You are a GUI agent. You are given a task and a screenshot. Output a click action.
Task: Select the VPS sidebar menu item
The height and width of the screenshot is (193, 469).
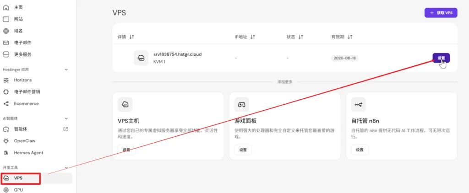coord(36,178)
